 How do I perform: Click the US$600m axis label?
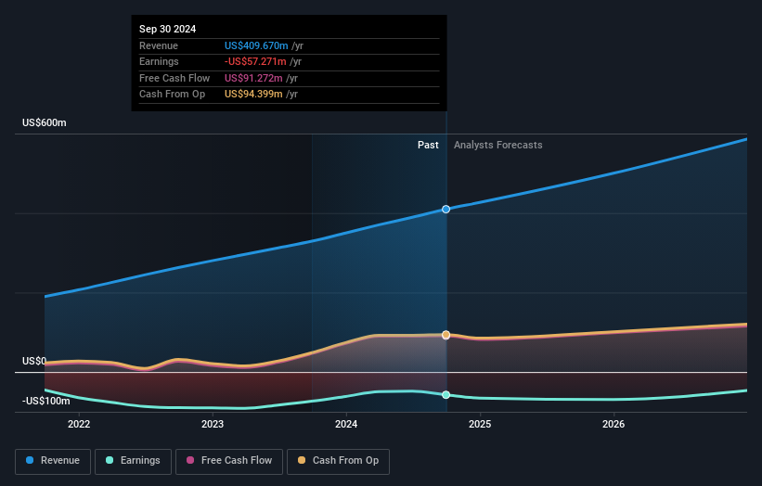45,122
